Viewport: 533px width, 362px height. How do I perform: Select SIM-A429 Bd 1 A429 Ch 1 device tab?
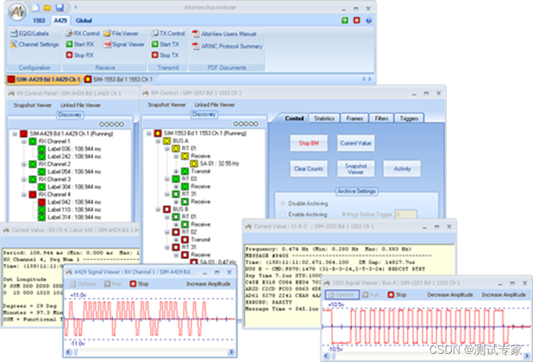[x=45, y=80]
